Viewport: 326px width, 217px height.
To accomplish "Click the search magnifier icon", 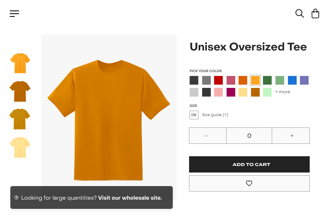I will (299, 13).
